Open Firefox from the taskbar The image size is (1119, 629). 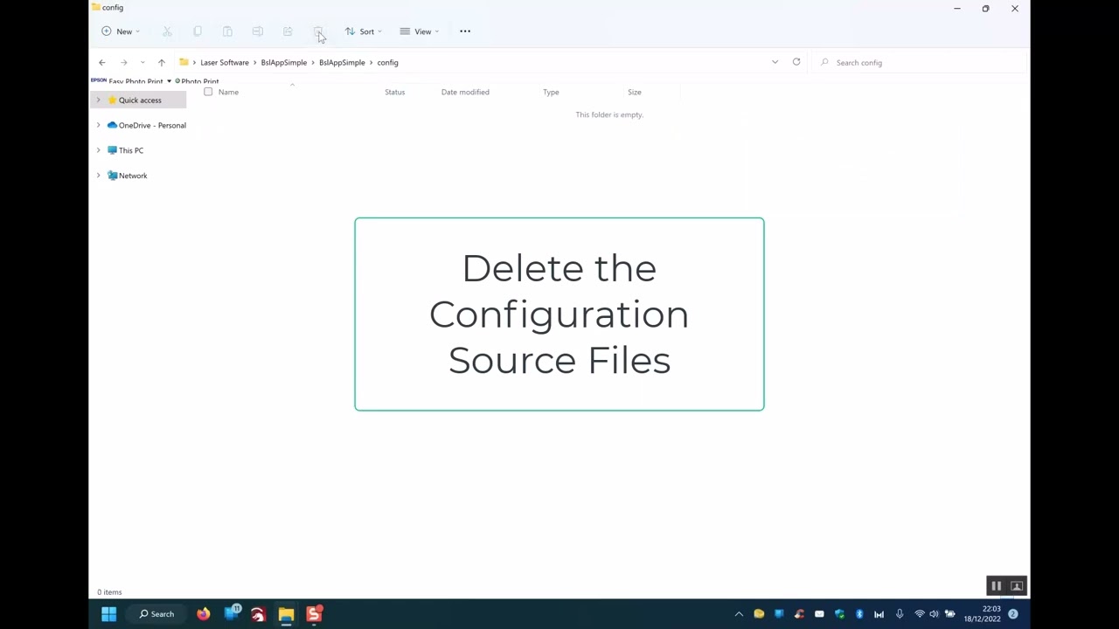204,614
